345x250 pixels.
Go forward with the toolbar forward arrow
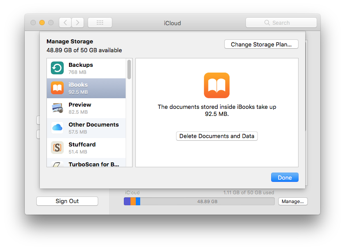78,23
